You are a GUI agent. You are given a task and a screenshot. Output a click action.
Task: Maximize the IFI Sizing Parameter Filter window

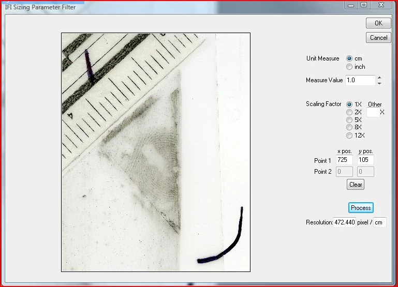click(364, 5)
